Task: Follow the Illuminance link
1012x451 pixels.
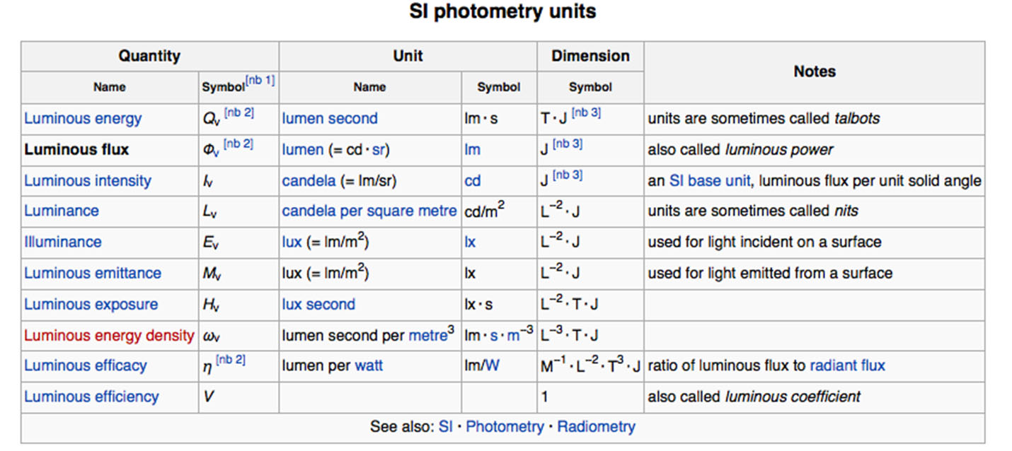Action: [x=63, y=242]
